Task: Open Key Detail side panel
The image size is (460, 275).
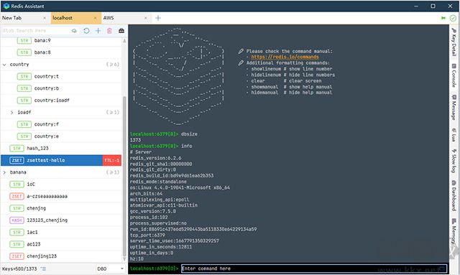Action: pos(454,42)
